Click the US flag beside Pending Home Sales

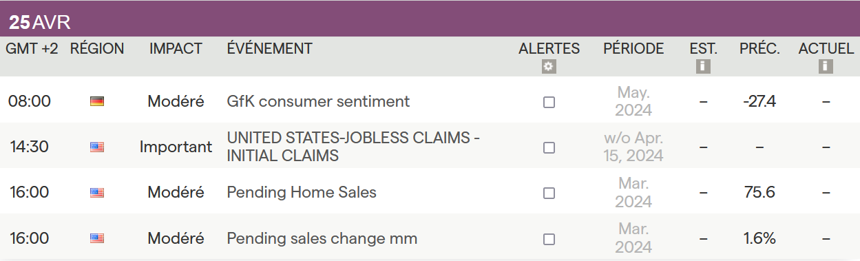[x=97, y=193]
